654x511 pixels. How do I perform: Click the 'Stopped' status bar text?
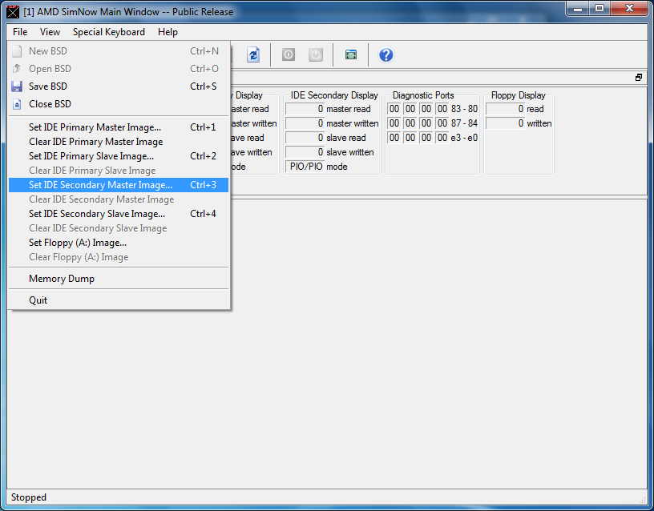click(29, 497)
